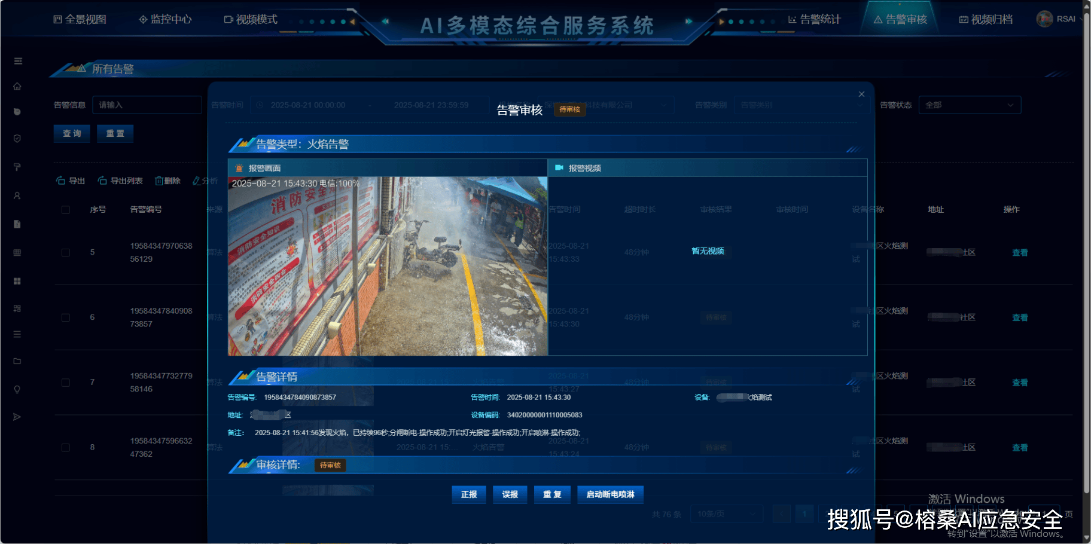The width and height of the screenshot is (1091, 544).
Task: Open the 视频归档 tab
Action: 986,20
